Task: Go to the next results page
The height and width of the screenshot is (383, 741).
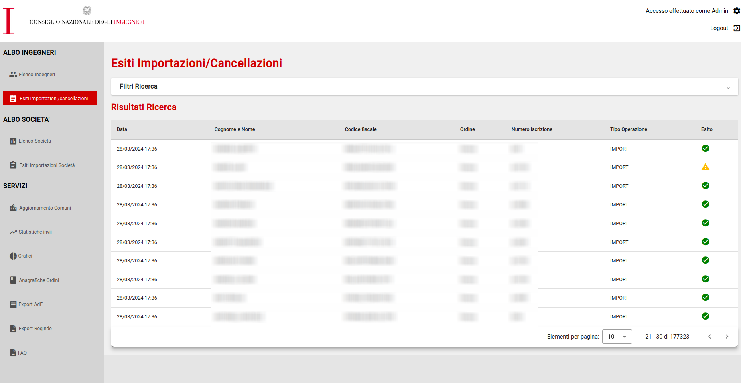Action: [x=727, y=337]
